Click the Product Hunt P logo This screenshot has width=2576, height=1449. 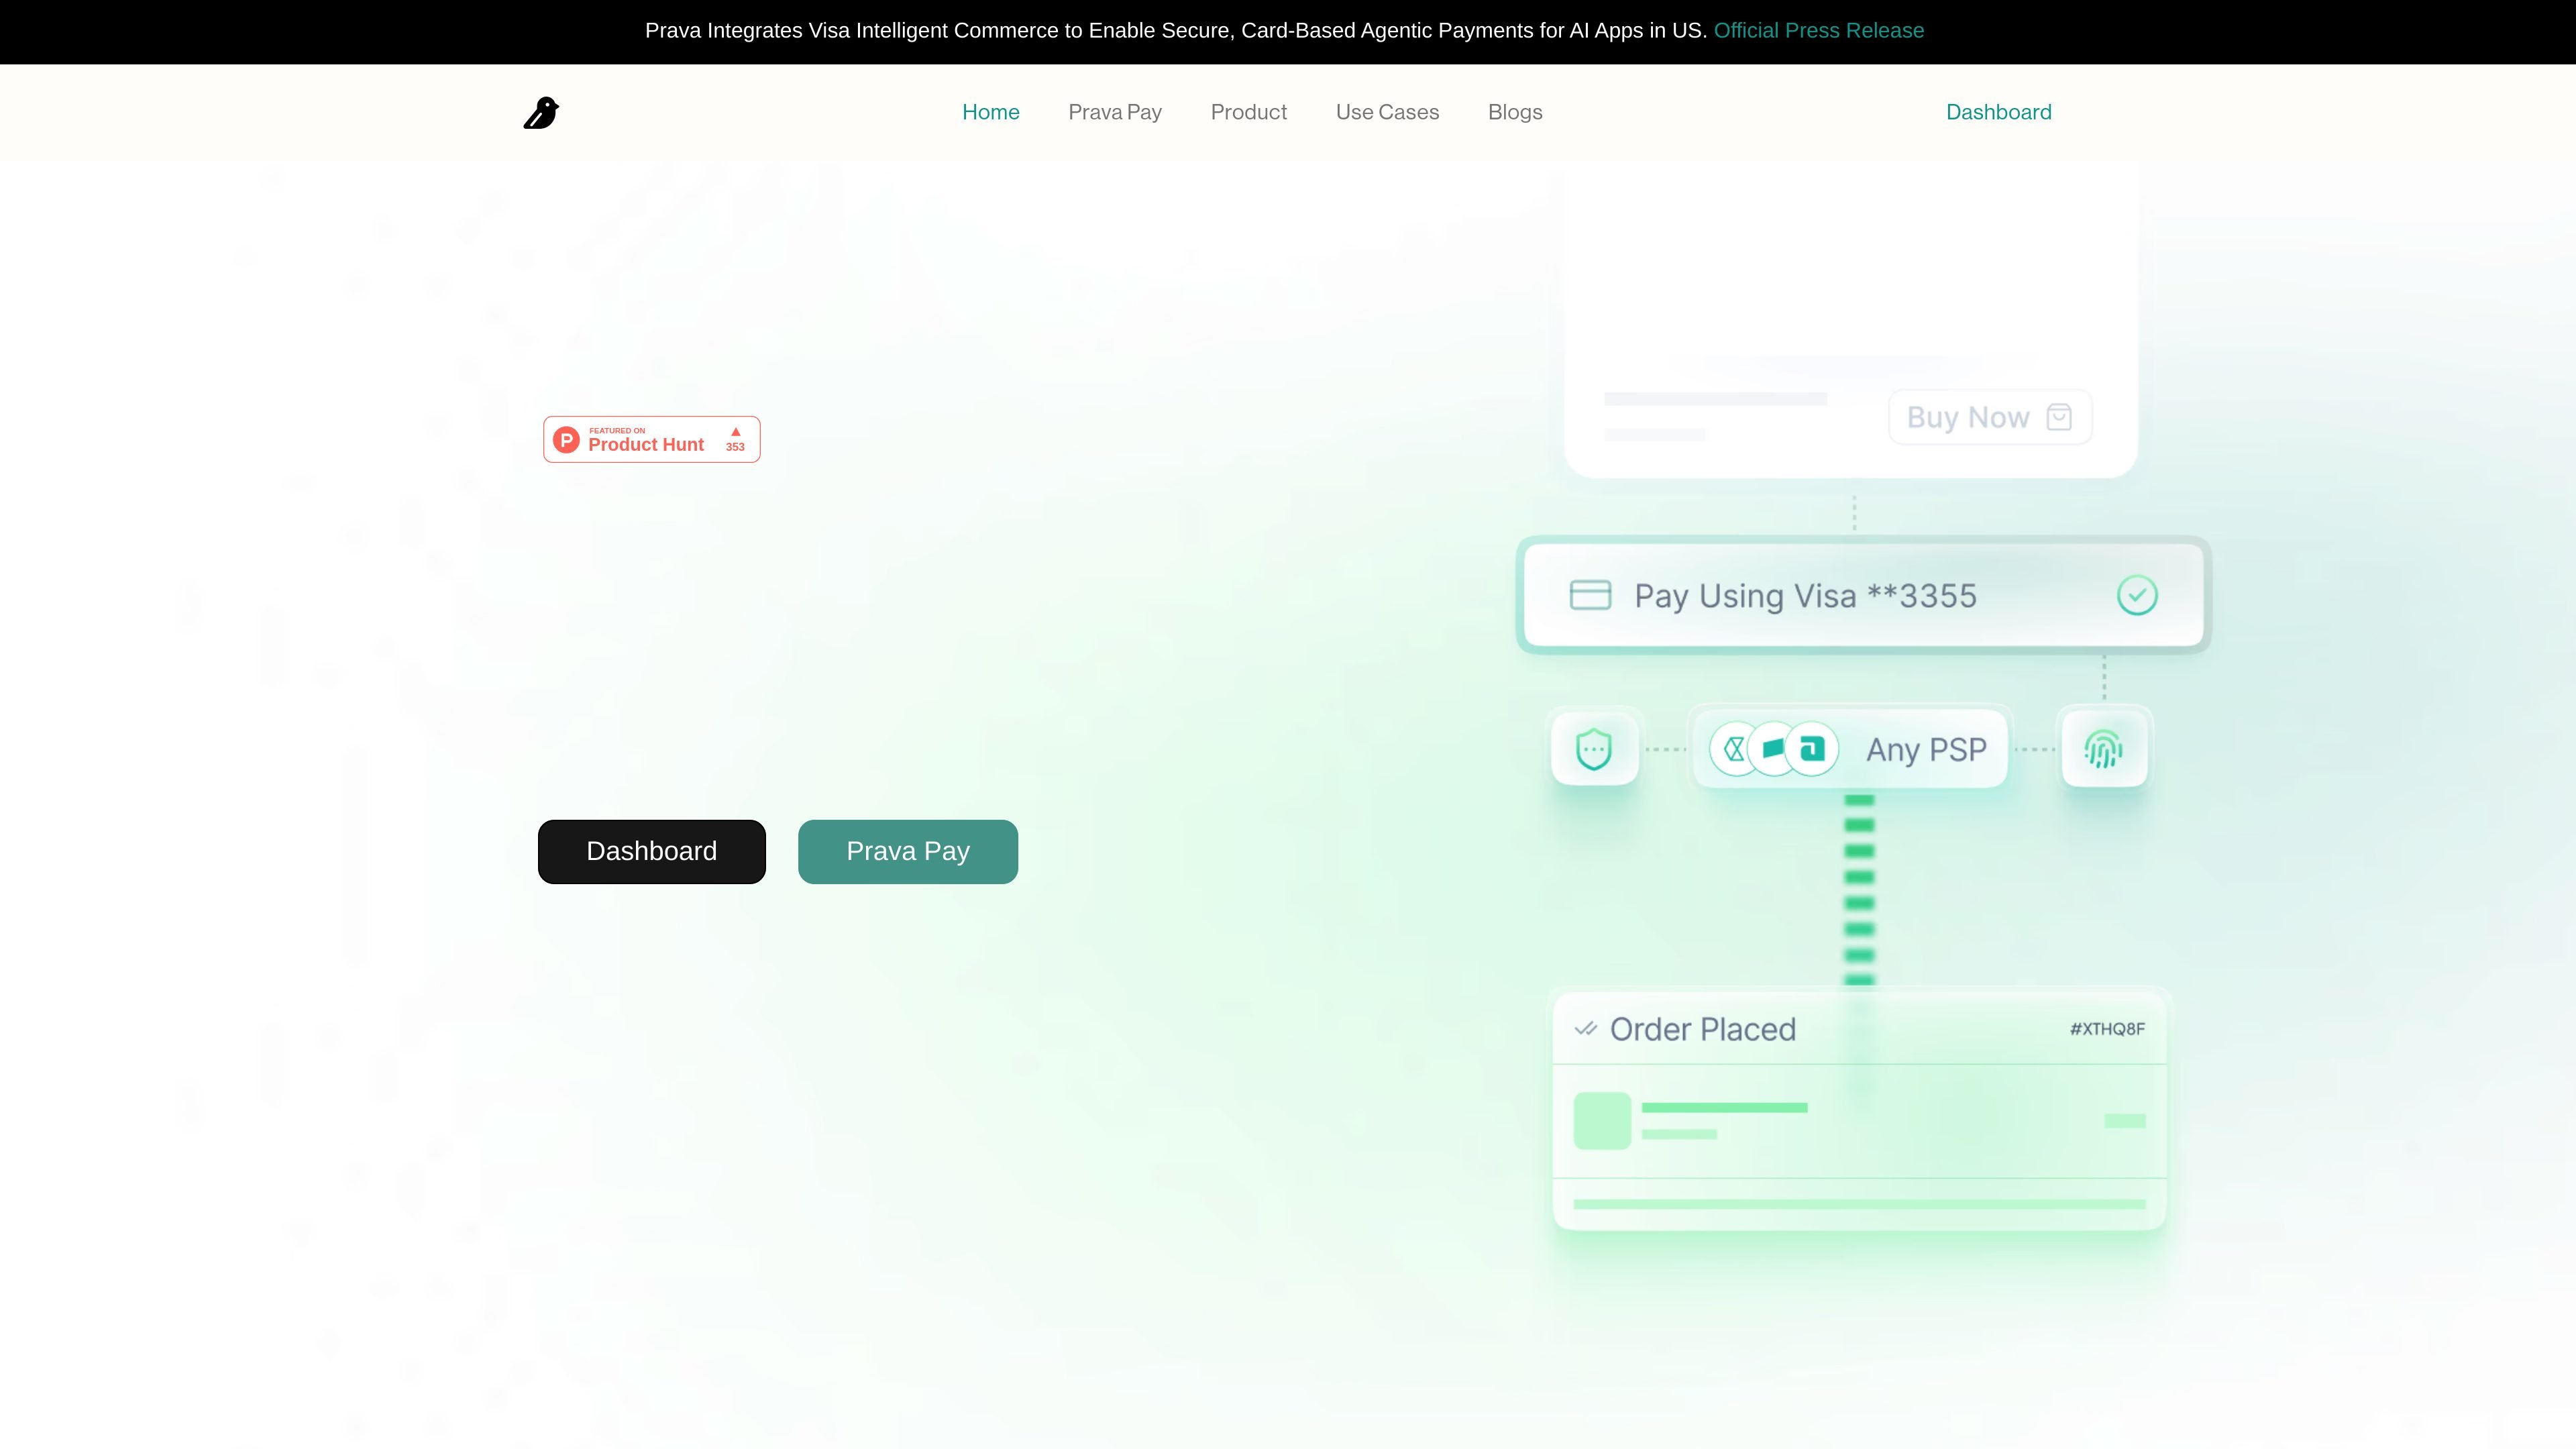click(x=566, y=440)
